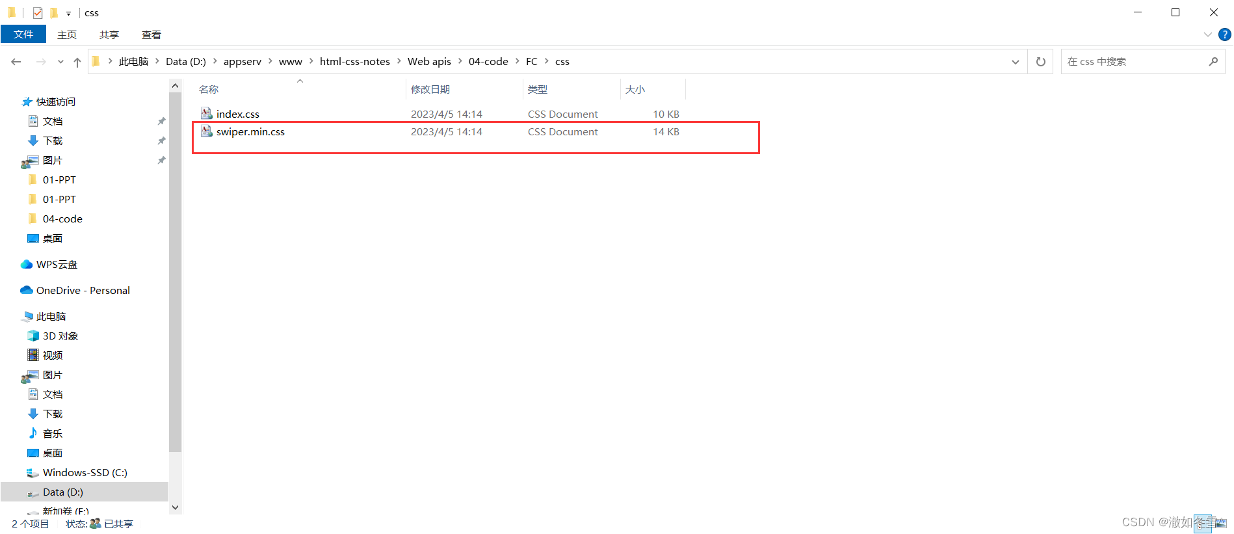The width and height of the screenshot is (1234, 534).
Task: Navigate to Web apis in address bar
Action: (x=429, y=62)
